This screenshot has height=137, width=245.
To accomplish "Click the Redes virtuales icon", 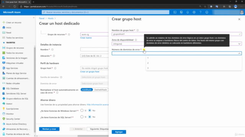I will coord(4,83).
